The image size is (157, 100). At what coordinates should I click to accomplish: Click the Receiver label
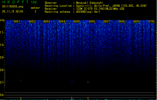(51, 9)
